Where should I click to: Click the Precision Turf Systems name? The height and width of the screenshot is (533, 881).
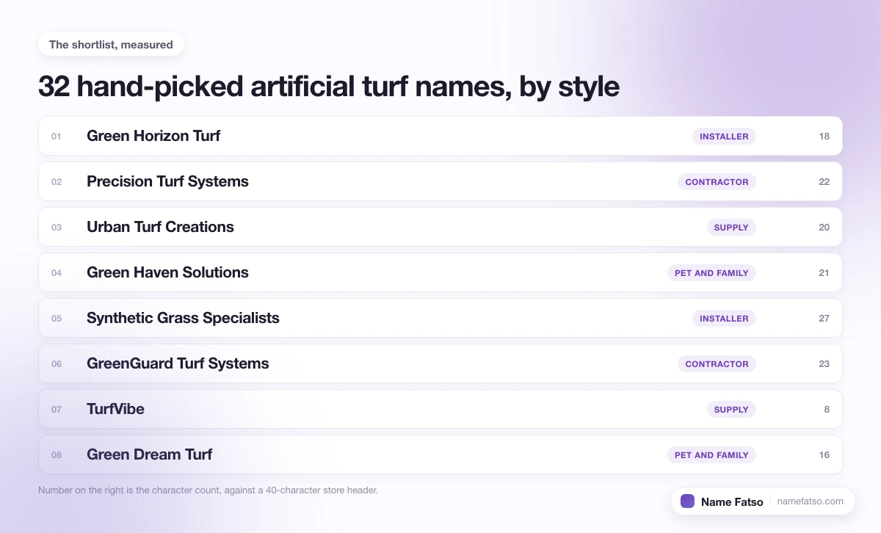167,181
